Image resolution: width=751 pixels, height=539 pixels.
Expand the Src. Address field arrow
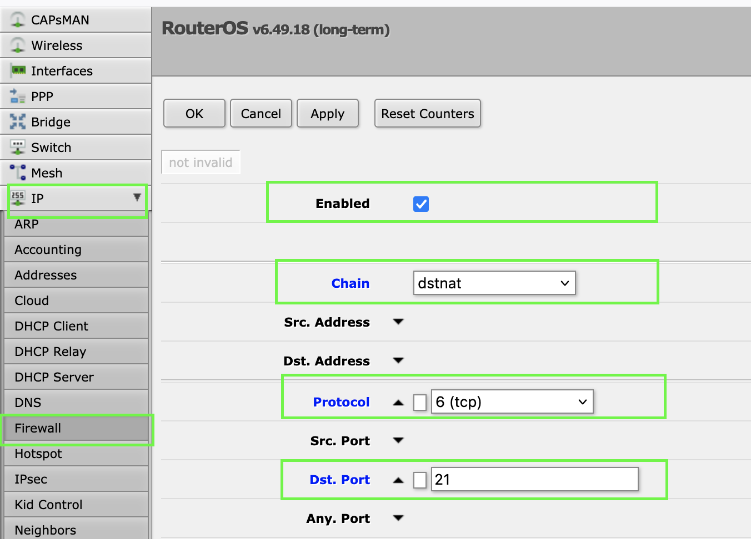coord(398,322)
